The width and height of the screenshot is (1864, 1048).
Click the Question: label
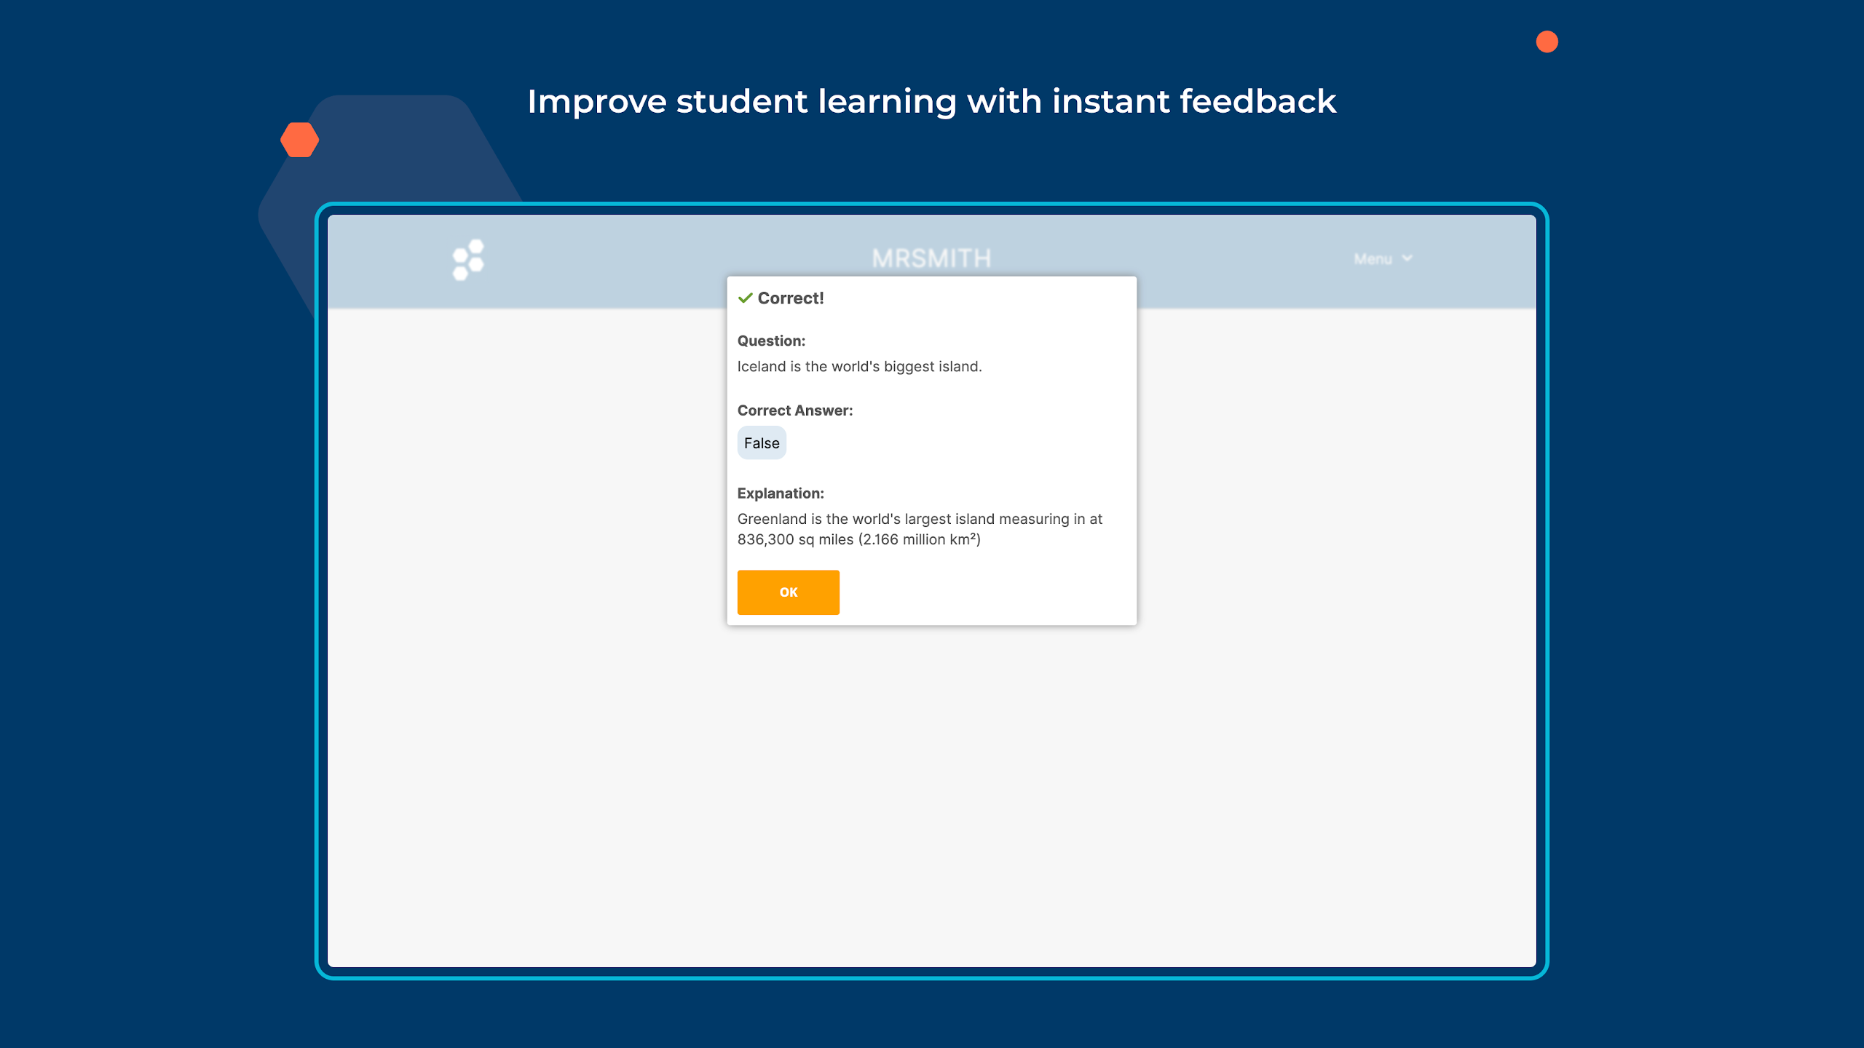tap(771, 341)
